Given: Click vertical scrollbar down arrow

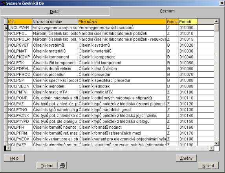Looking at the screenshot, I should click(x=216, y=143).
